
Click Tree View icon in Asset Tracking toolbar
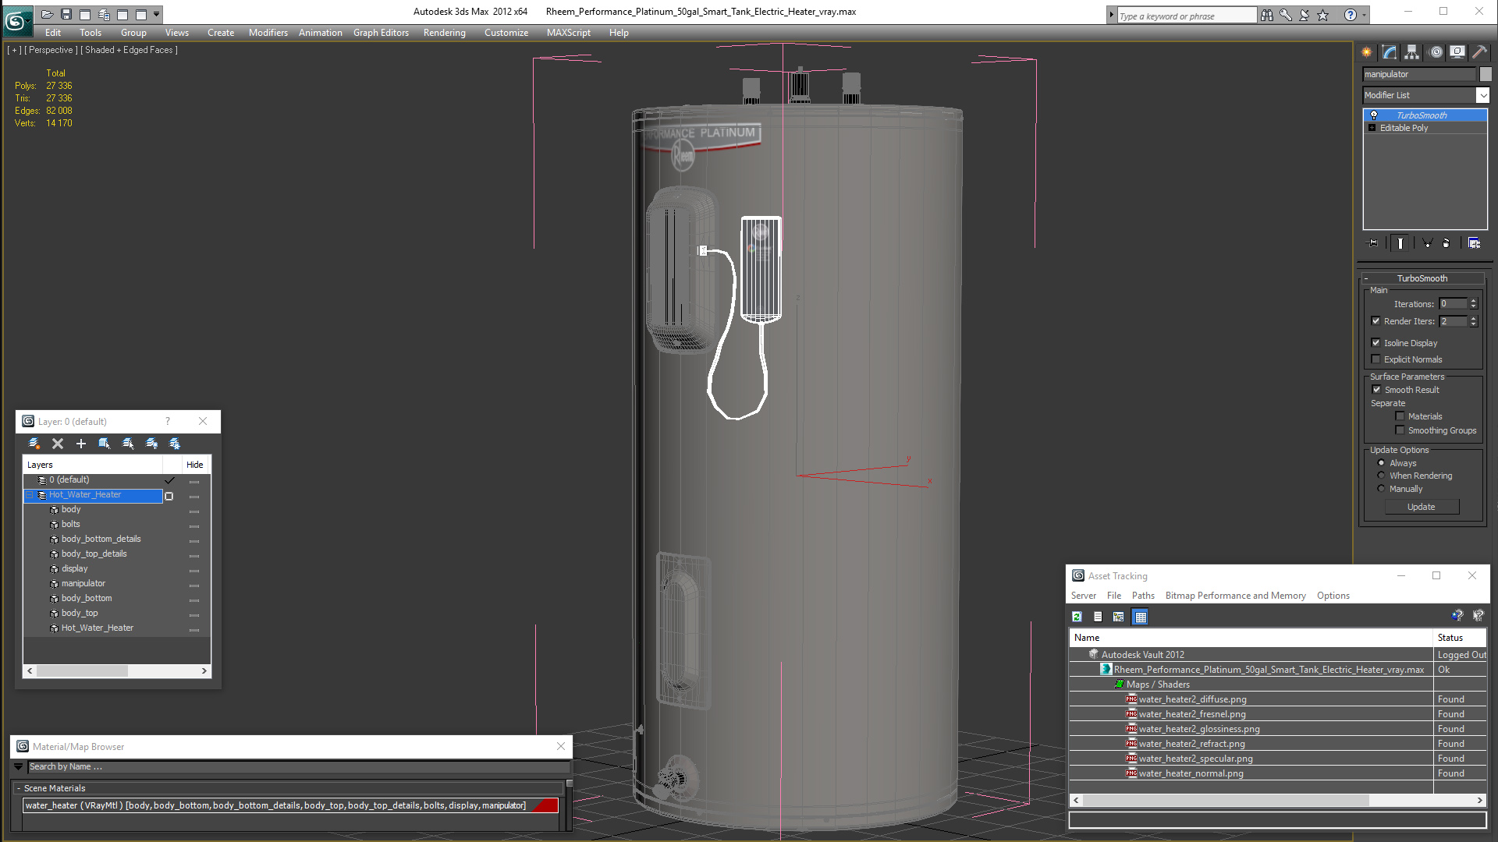tap(1119, 617)
